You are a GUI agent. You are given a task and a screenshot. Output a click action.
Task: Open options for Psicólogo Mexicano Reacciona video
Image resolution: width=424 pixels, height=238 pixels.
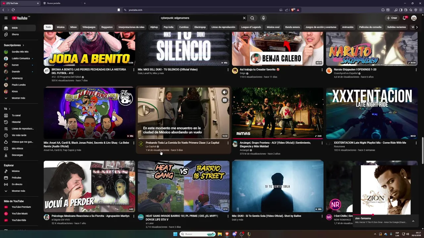point(134,216)
